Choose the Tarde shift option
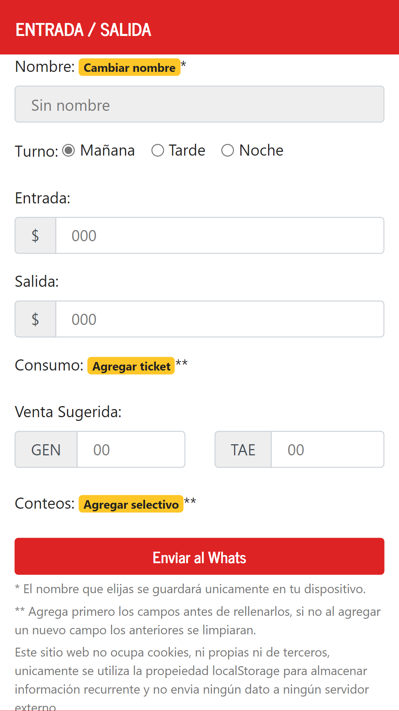 pyautogui.click(x=158, y=150)
